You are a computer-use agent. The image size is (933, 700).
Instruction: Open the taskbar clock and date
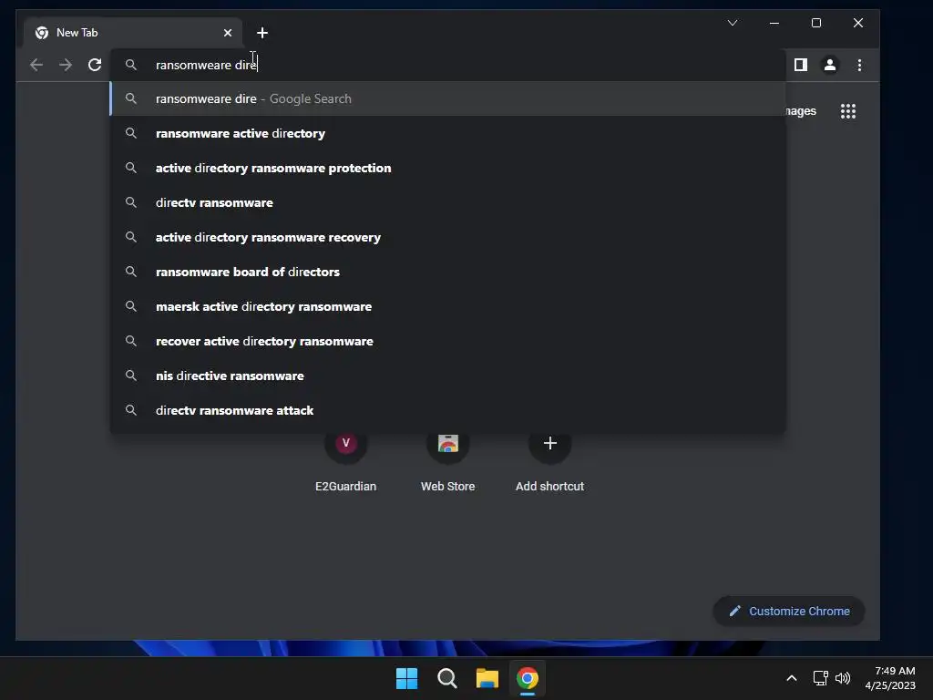pyautogui.click(x=891, y=678)
